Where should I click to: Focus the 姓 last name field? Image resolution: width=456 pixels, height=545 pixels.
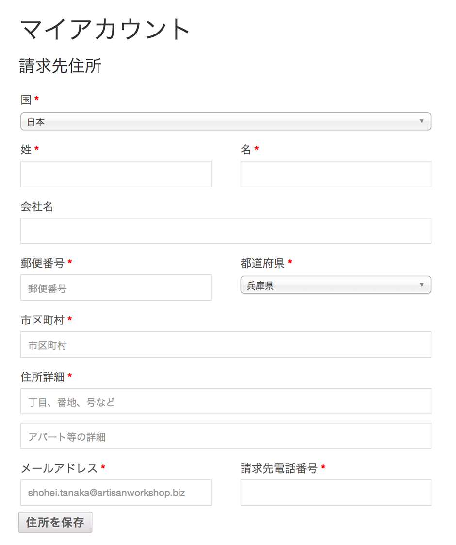116,174
